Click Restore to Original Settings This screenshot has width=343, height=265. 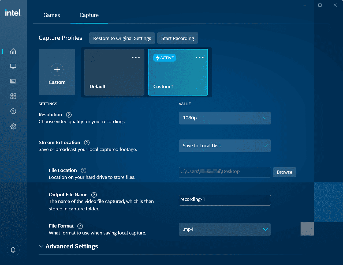tap(122, 38)
